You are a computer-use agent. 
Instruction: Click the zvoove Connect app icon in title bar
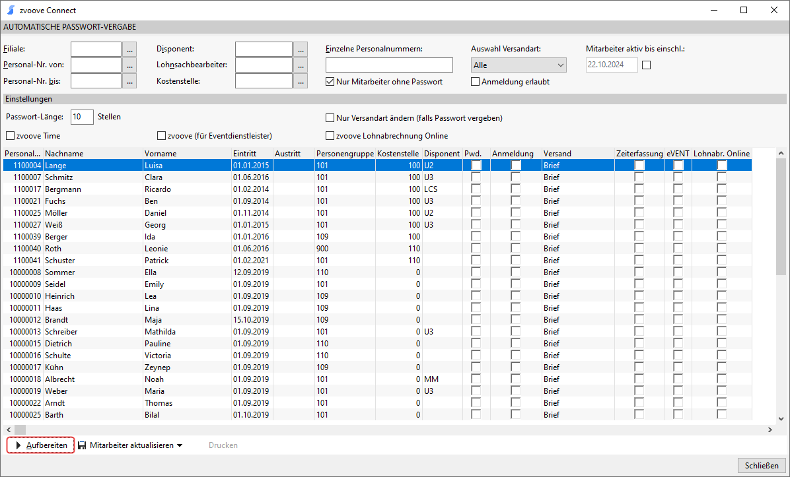[x=11, y=10]
